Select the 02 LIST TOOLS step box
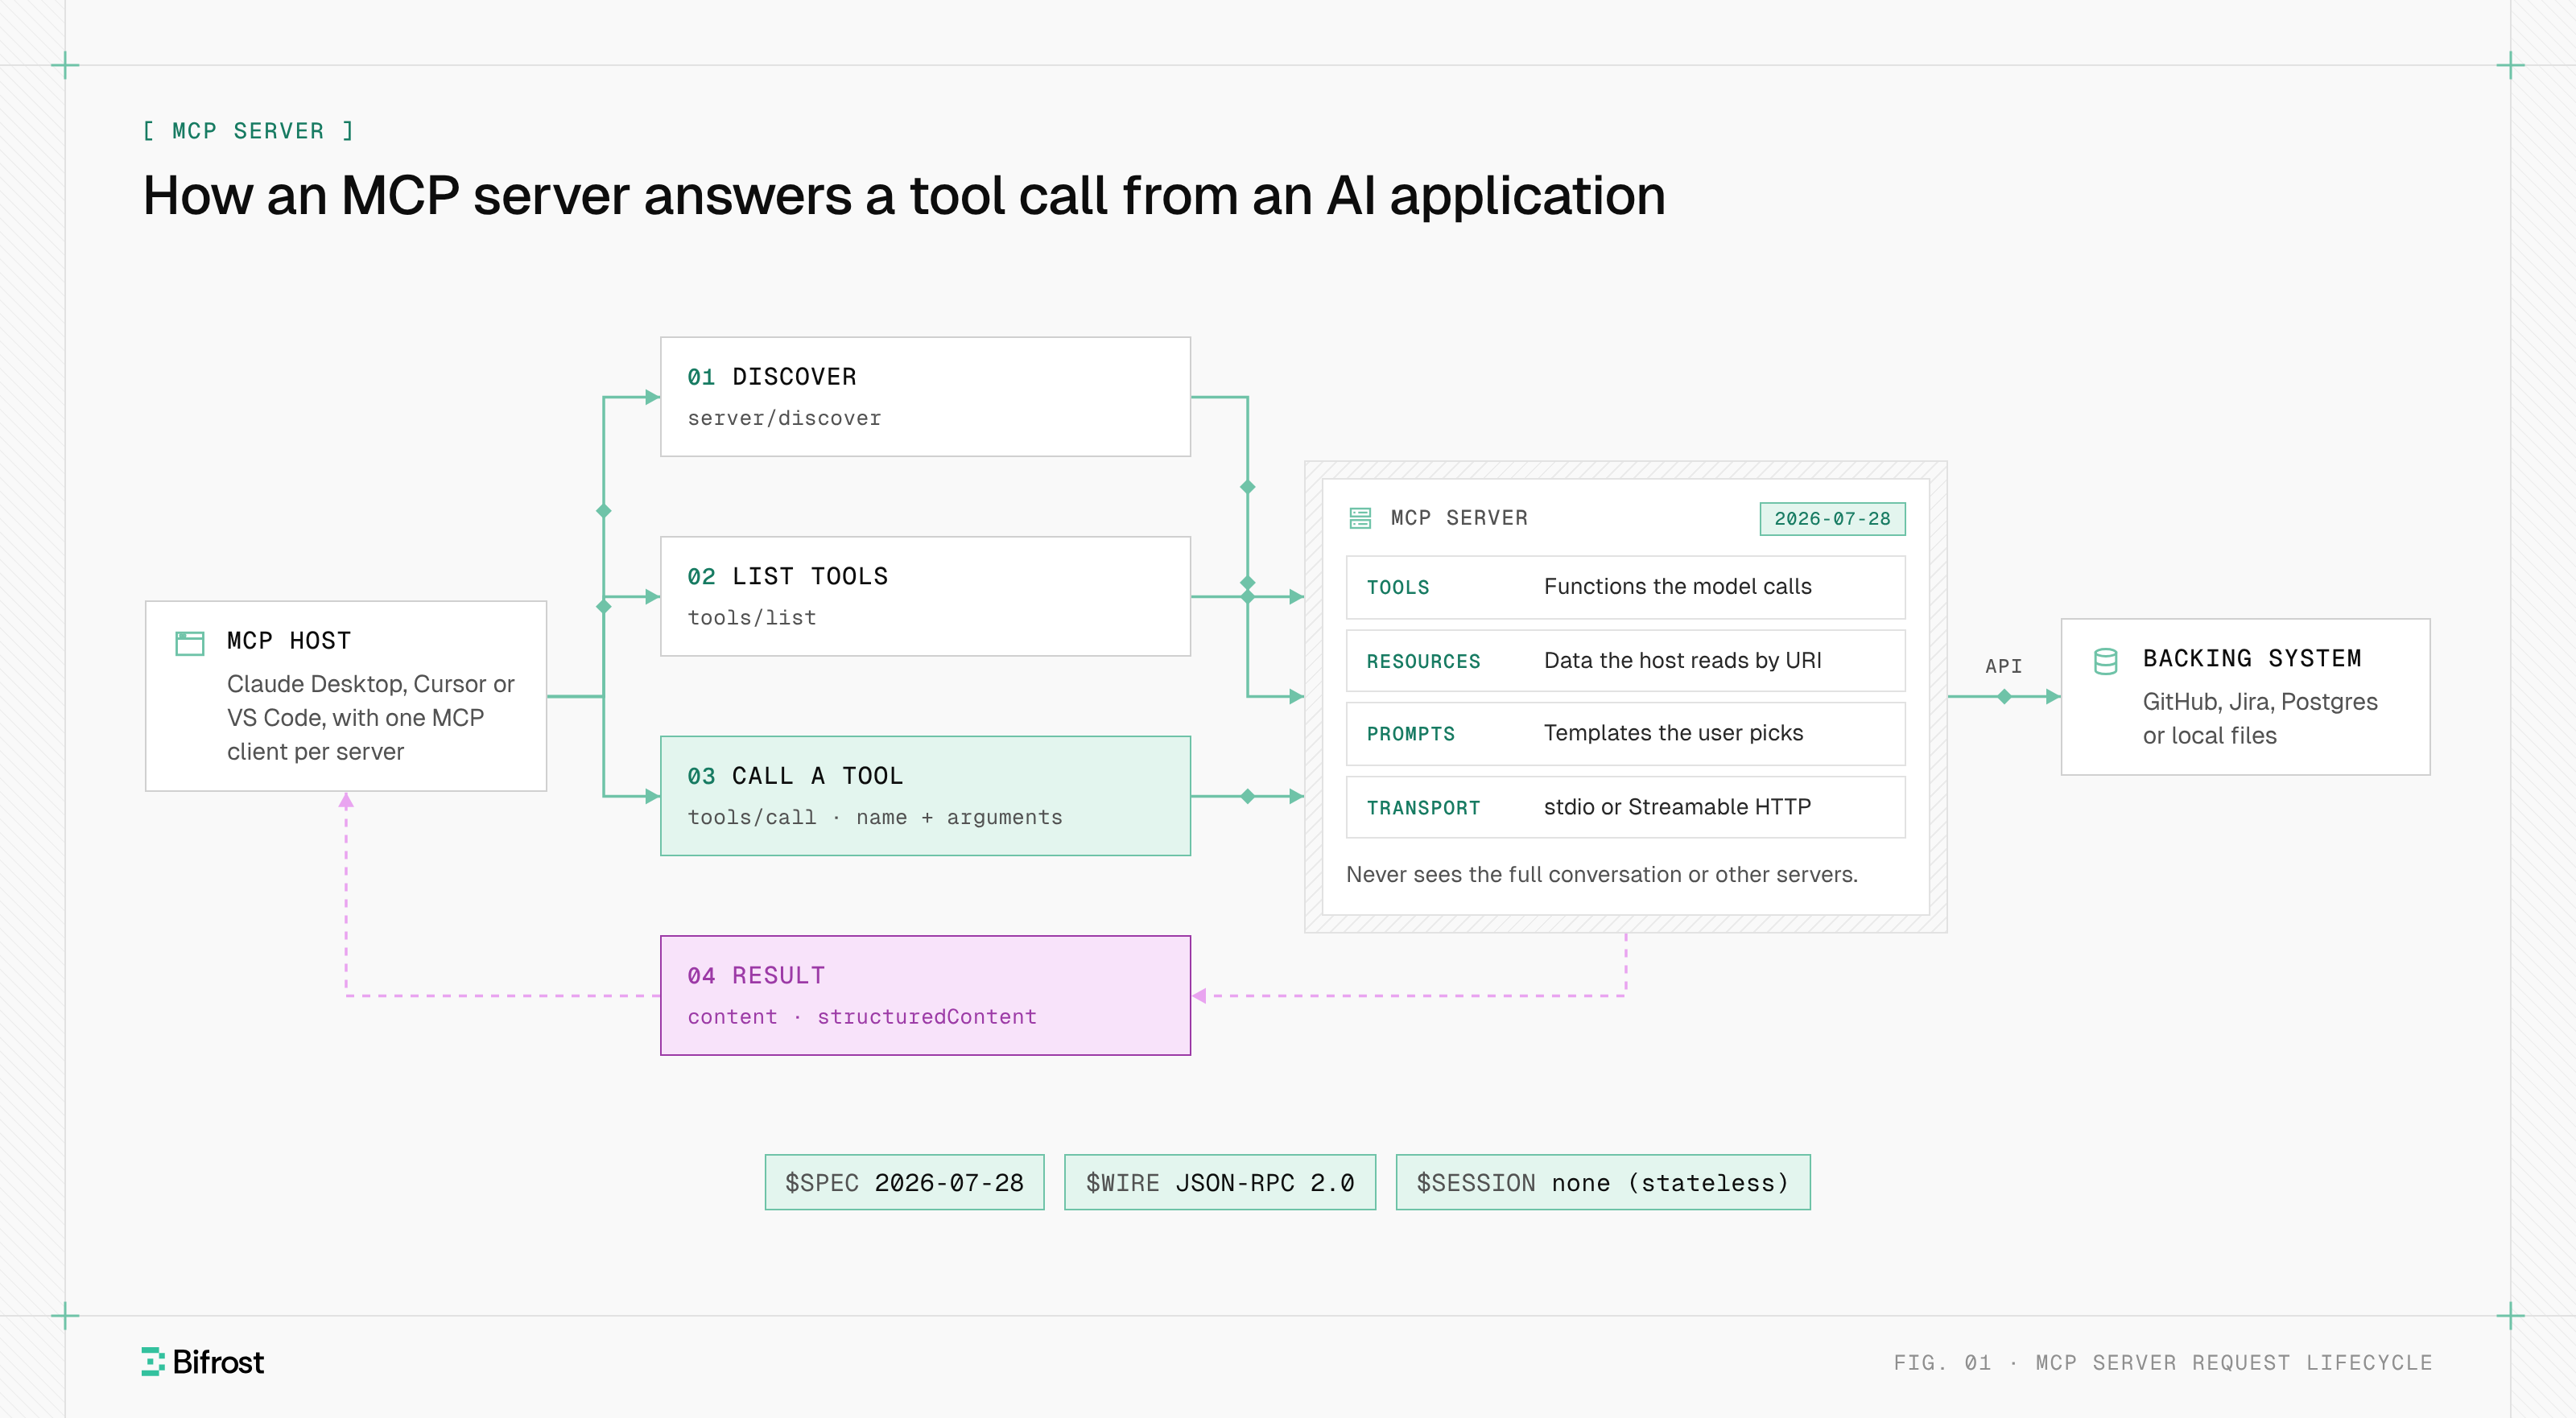Screen dimensions: 2576x1418 (925, 596)
